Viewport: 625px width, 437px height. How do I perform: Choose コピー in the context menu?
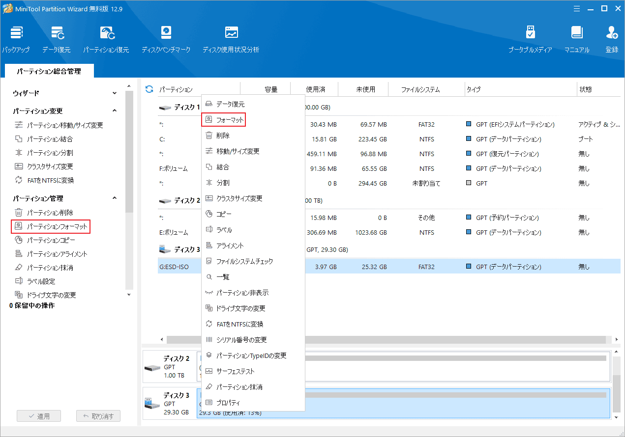(253, 214)
